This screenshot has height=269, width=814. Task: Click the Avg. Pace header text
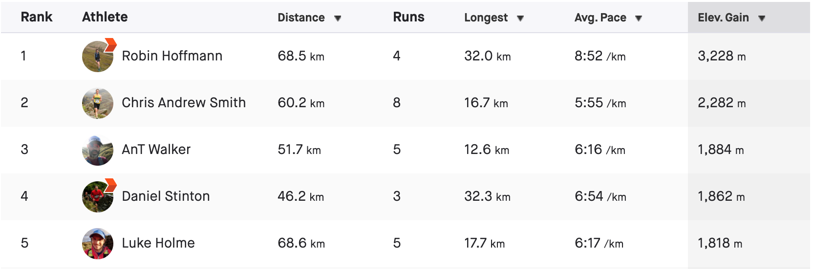coord(600,18)
